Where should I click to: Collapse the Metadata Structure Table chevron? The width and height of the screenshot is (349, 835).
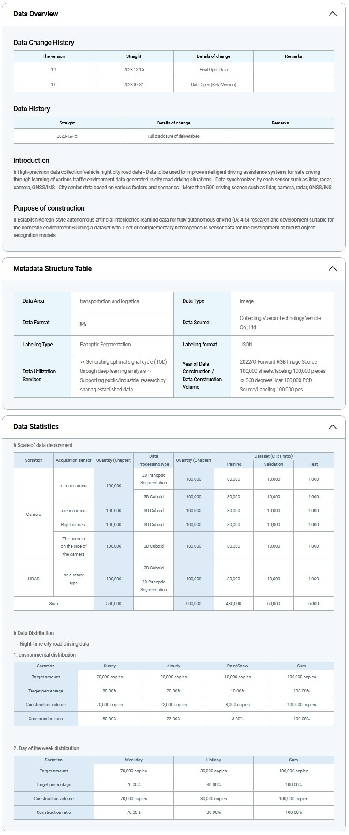(332, 268)
